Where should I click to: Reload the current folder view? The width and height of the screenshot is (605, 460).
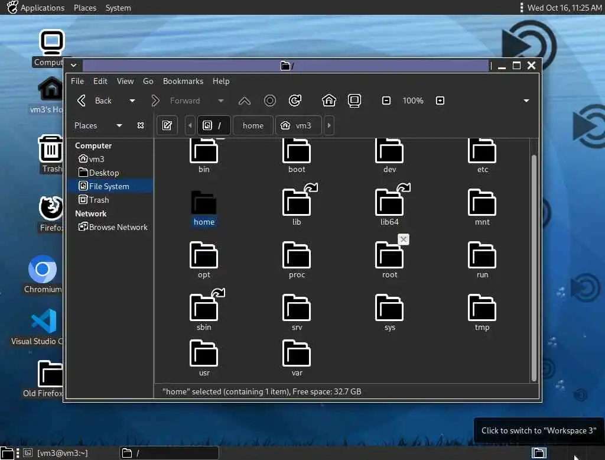pos(295,101)
